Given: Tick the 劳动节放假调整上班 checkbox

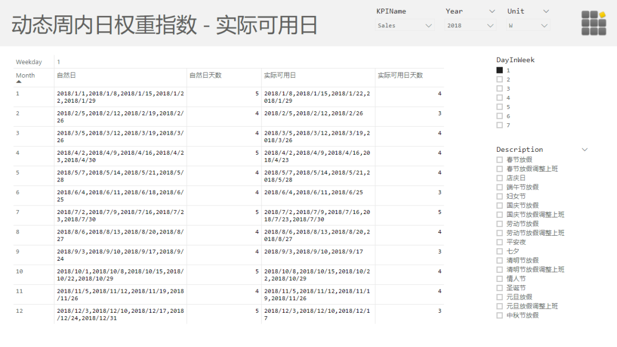Looking at the screenshot, I should (500, 233).
